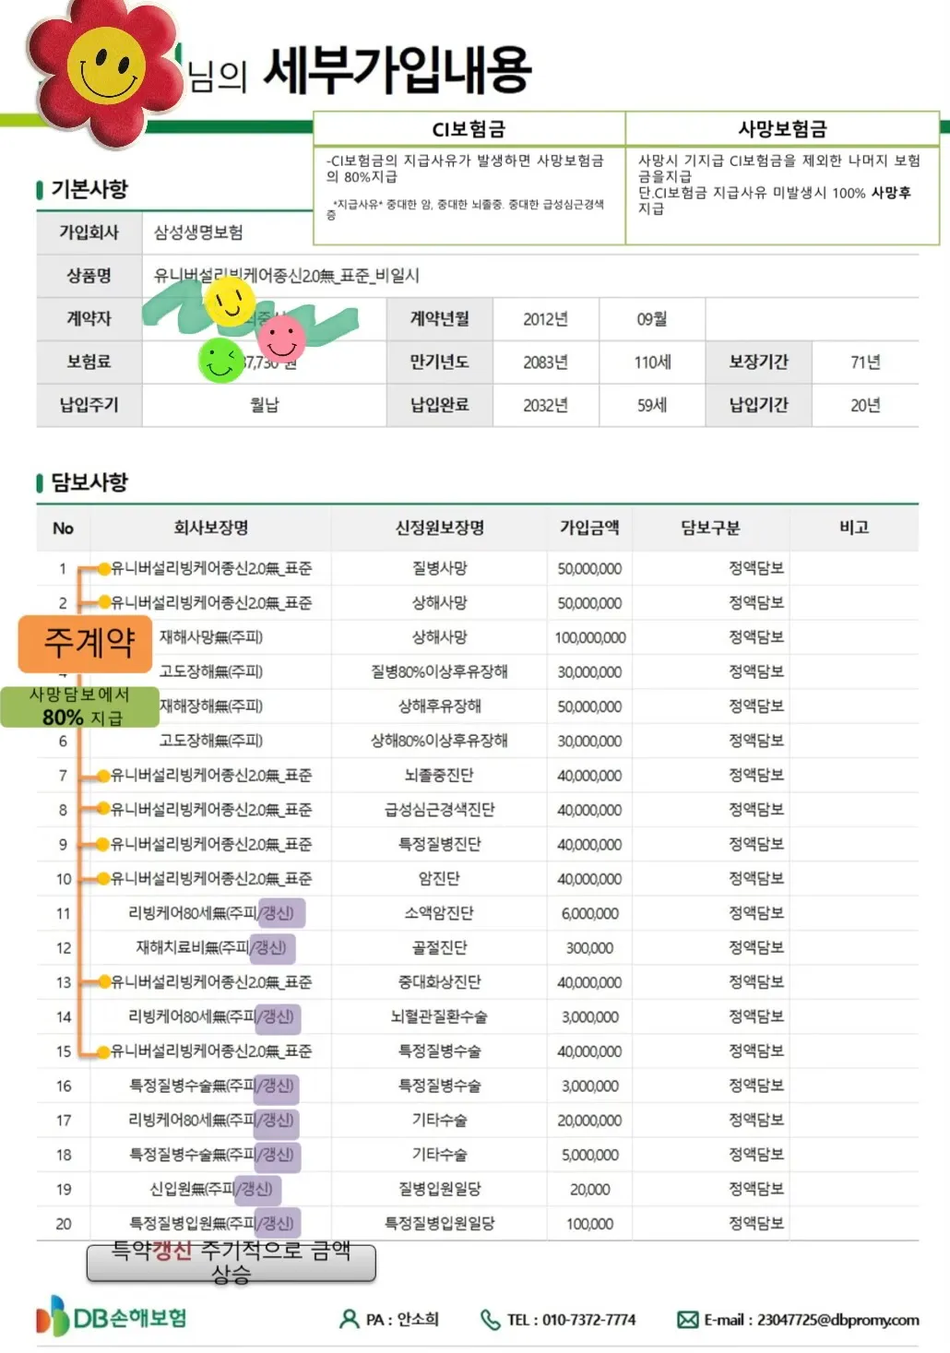The height and width of the screenshot is (1353, 950).
Task: Select the maturity age 110세
Action: click(x=652, y=362)
